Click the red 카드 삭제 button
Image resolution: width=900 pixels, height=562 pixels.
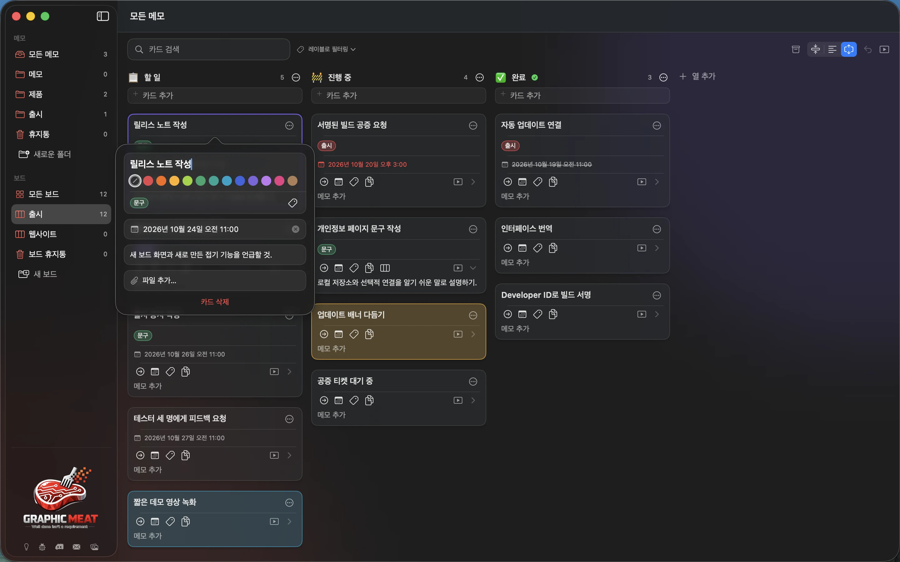point(215,302)
